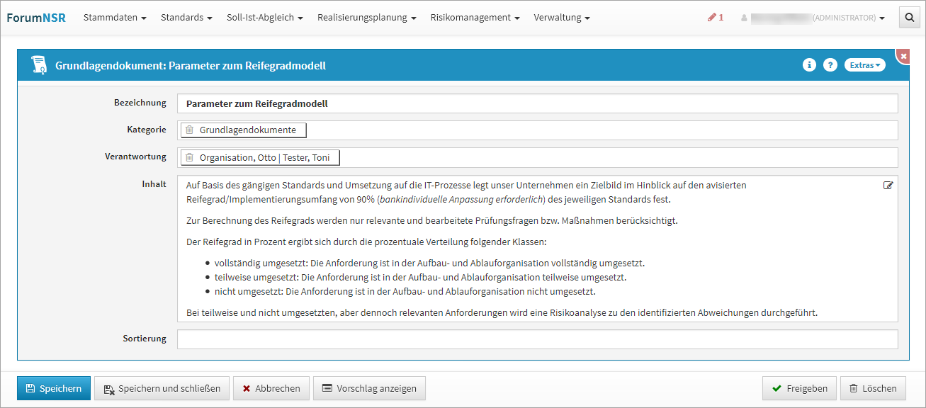
Task: Expand the Extras dropdown
Action: point(864,65)
